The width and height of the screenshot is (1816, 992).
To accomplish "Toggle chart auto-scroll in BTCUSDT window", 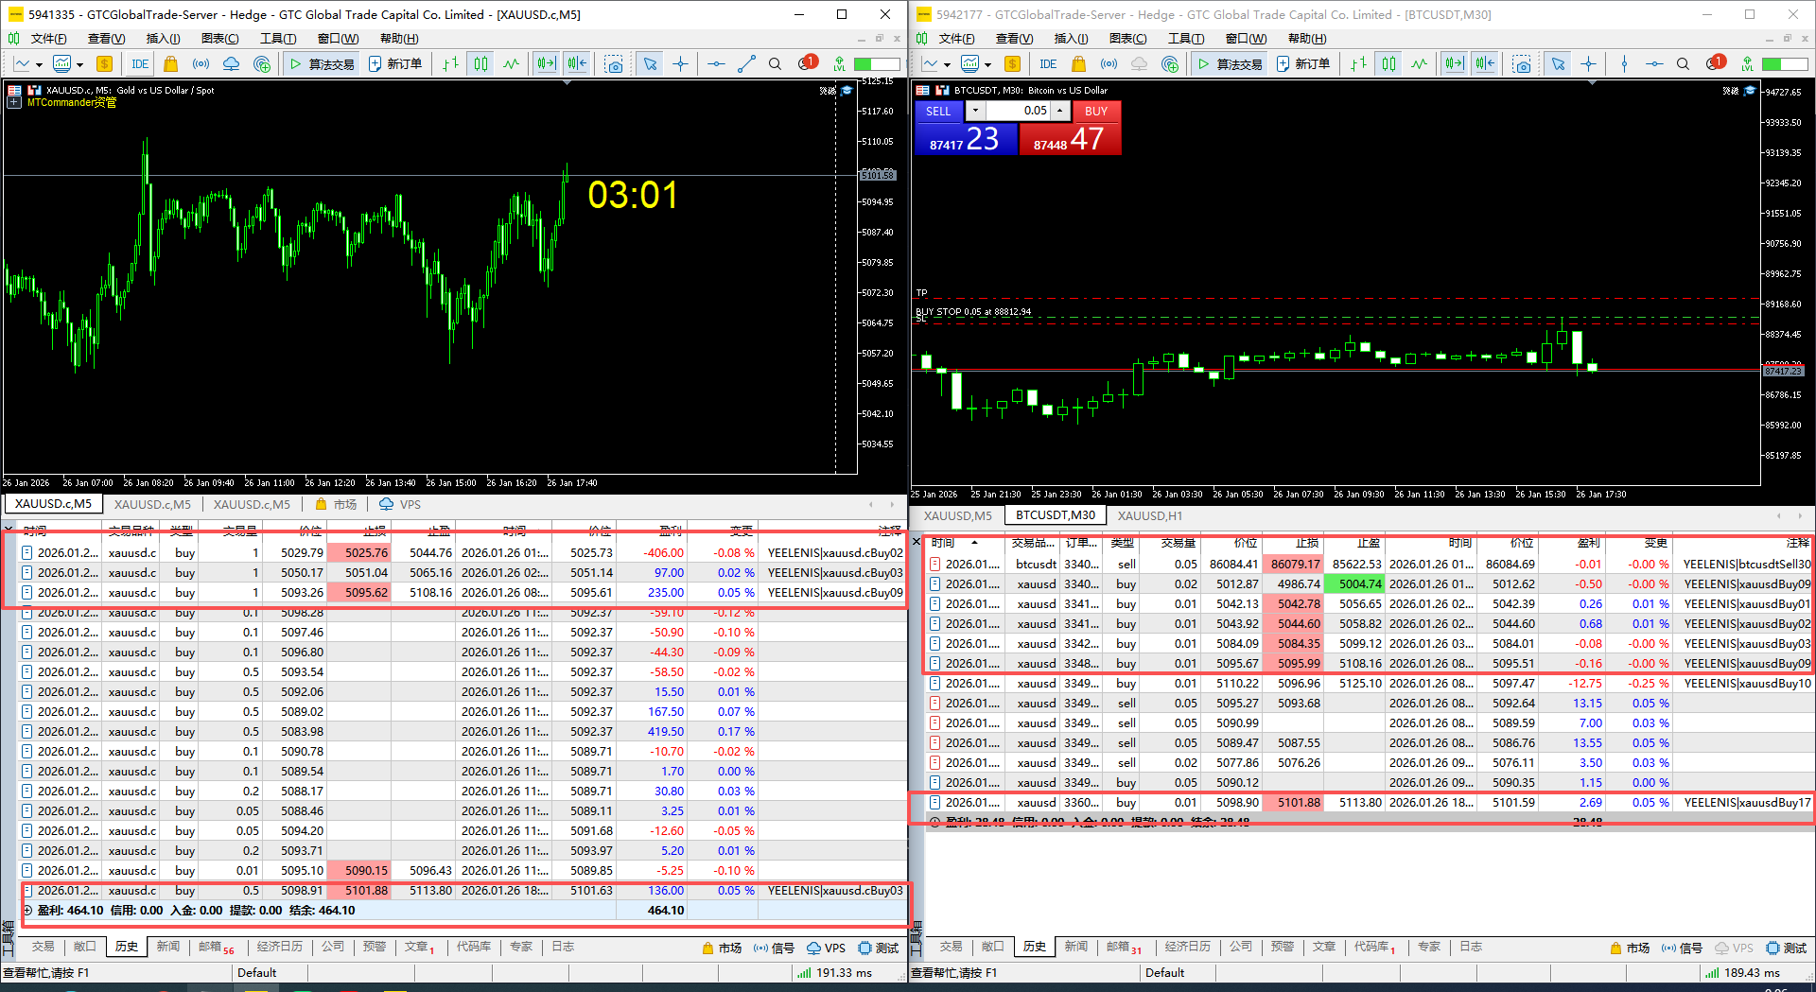I will click(x=1455, y=64).
